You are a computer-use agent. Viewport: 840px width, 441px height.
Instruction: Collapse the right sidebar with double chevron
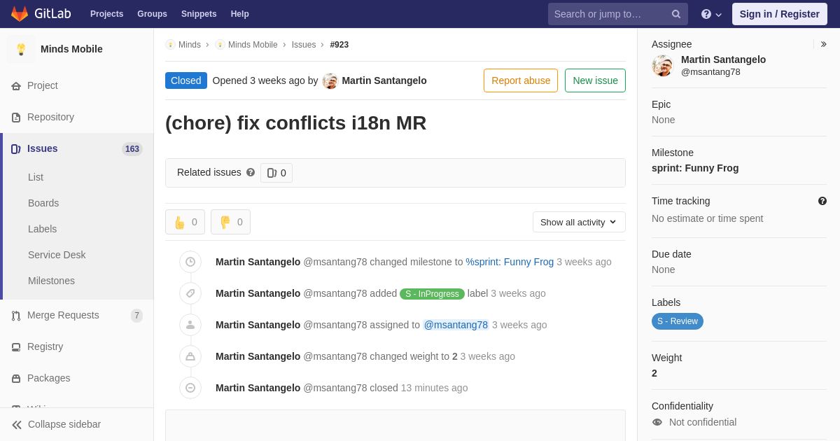823,44
